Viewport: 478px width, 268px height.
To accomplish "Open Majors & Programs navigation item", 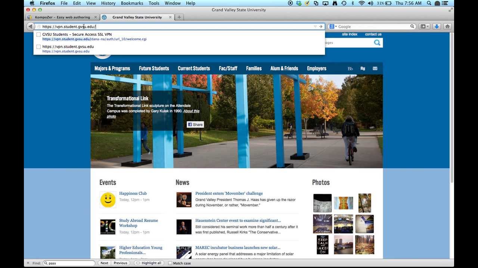I will click(x=112, y=68).
